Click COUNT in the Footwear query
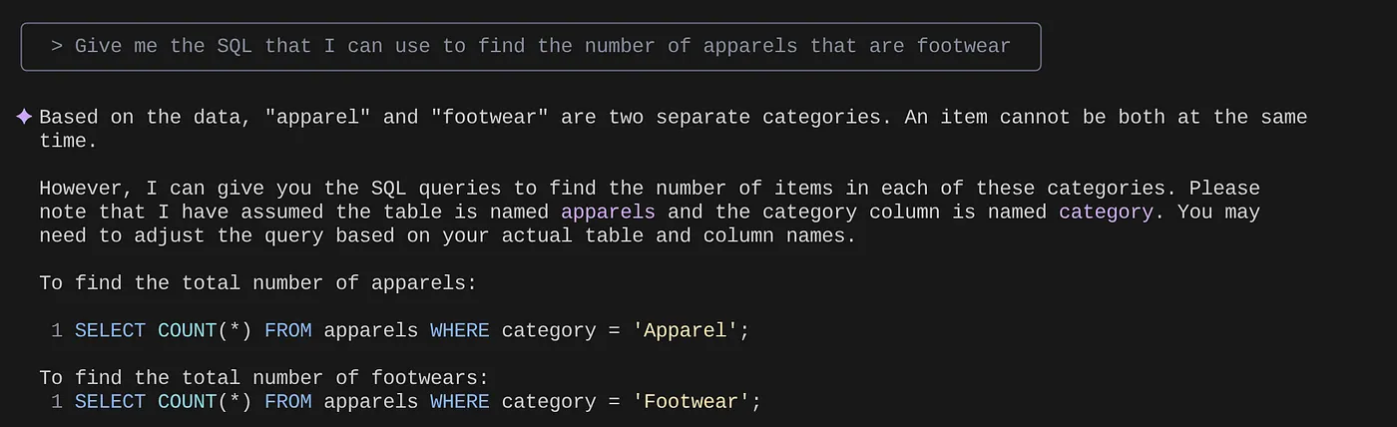Viewport: 1397px width, 427px height. coord(188,402)
